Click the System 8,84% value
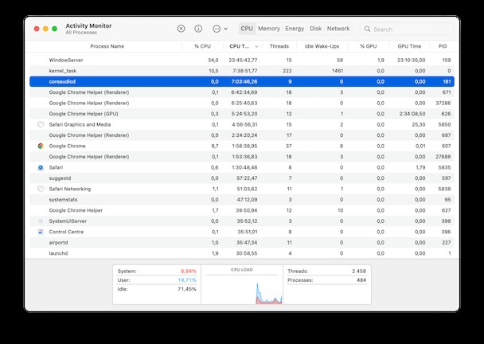The width and height of the screenshot is (484, 344). click(x=189, y=272)
